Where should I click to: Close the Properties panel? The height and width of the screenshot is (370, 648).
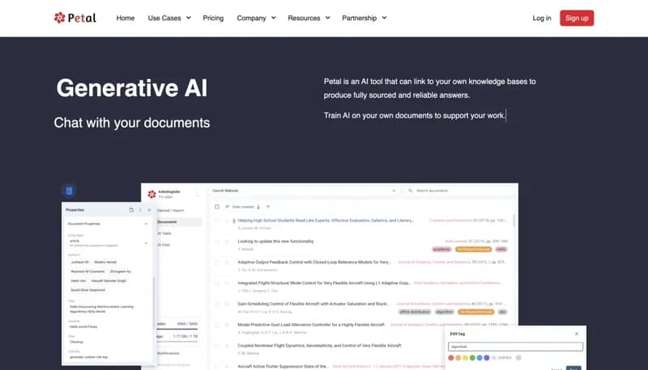click(x=149, y=210)
